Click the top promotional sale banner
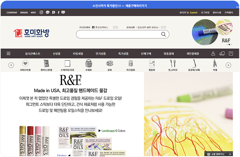 click(x=120, y=6)
